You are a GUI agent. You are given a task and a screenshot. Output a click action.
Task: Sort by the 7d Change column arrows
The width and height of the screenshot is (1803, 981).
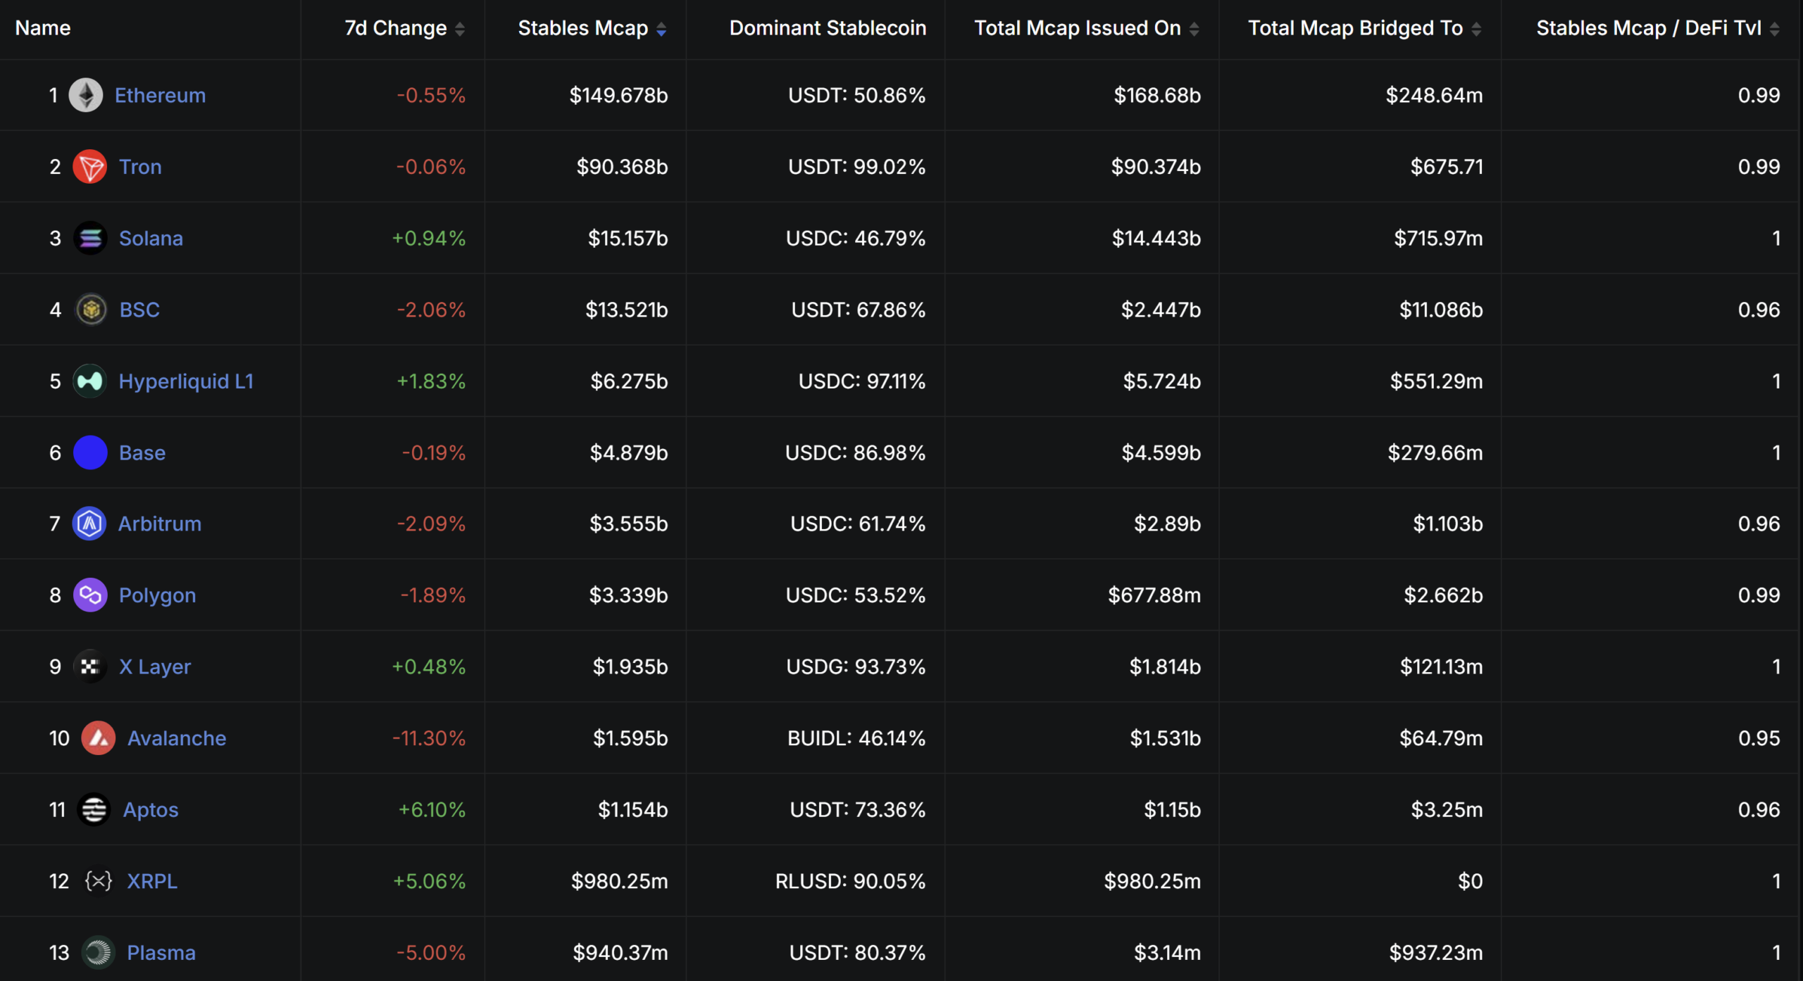pos(460,29)
